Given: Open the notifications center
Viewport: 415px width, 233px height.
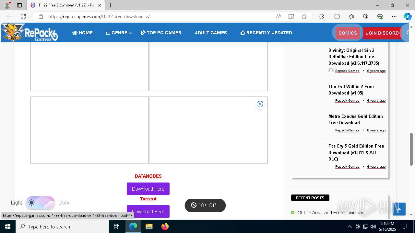Looking at the screenshot, I should [x=404, y=227].
